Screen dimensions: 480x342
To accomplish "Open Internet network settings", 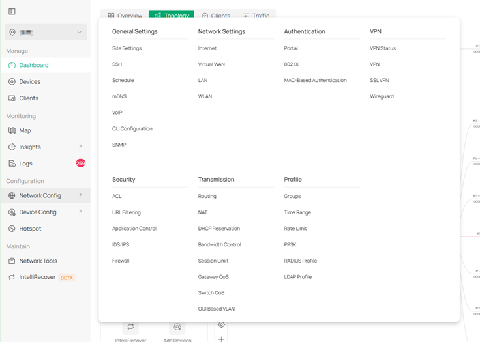I will click(207, 48).
